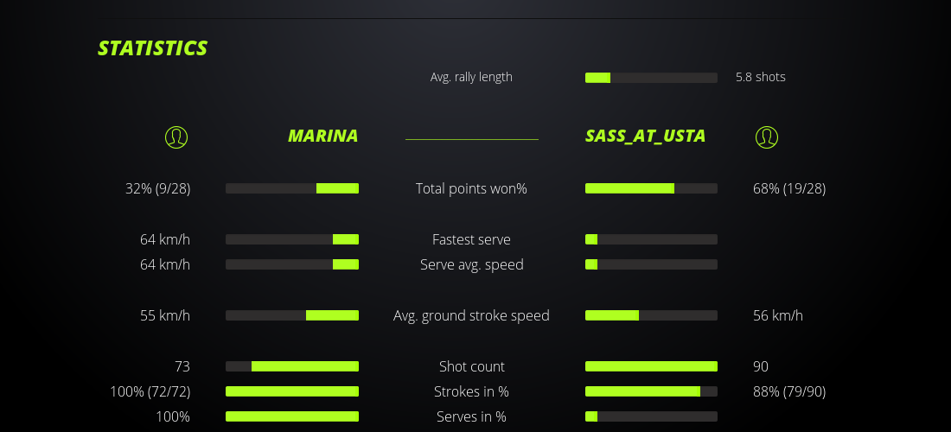The image size is (951, 432).
Task: Click the STATISTICS heading
Action: click(153, 48)
